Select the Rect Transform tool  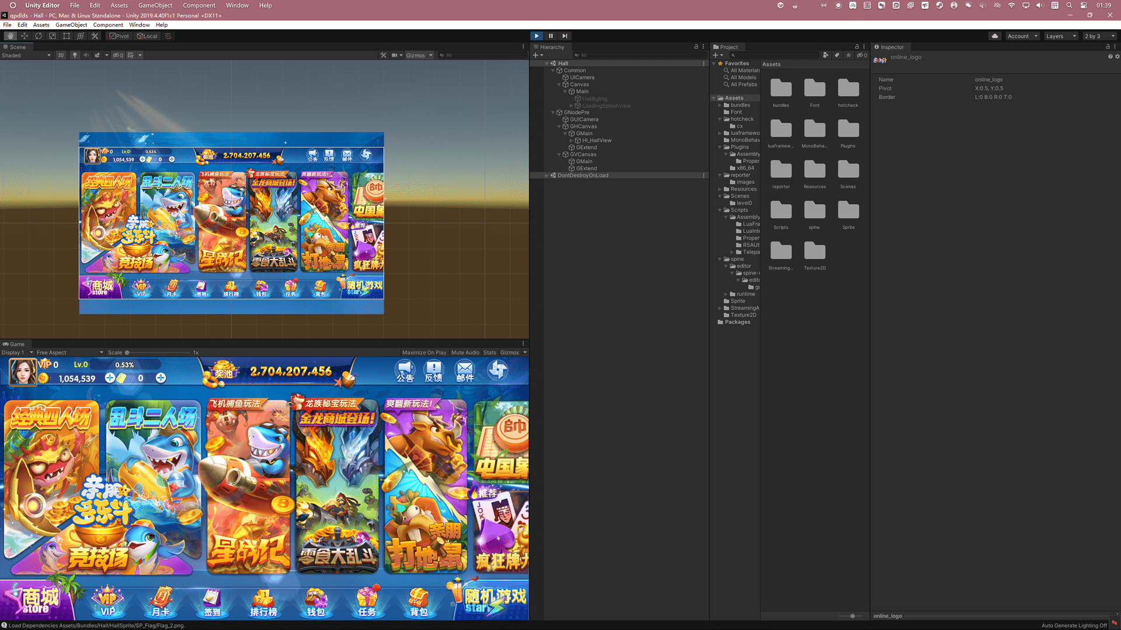(67, 36)
